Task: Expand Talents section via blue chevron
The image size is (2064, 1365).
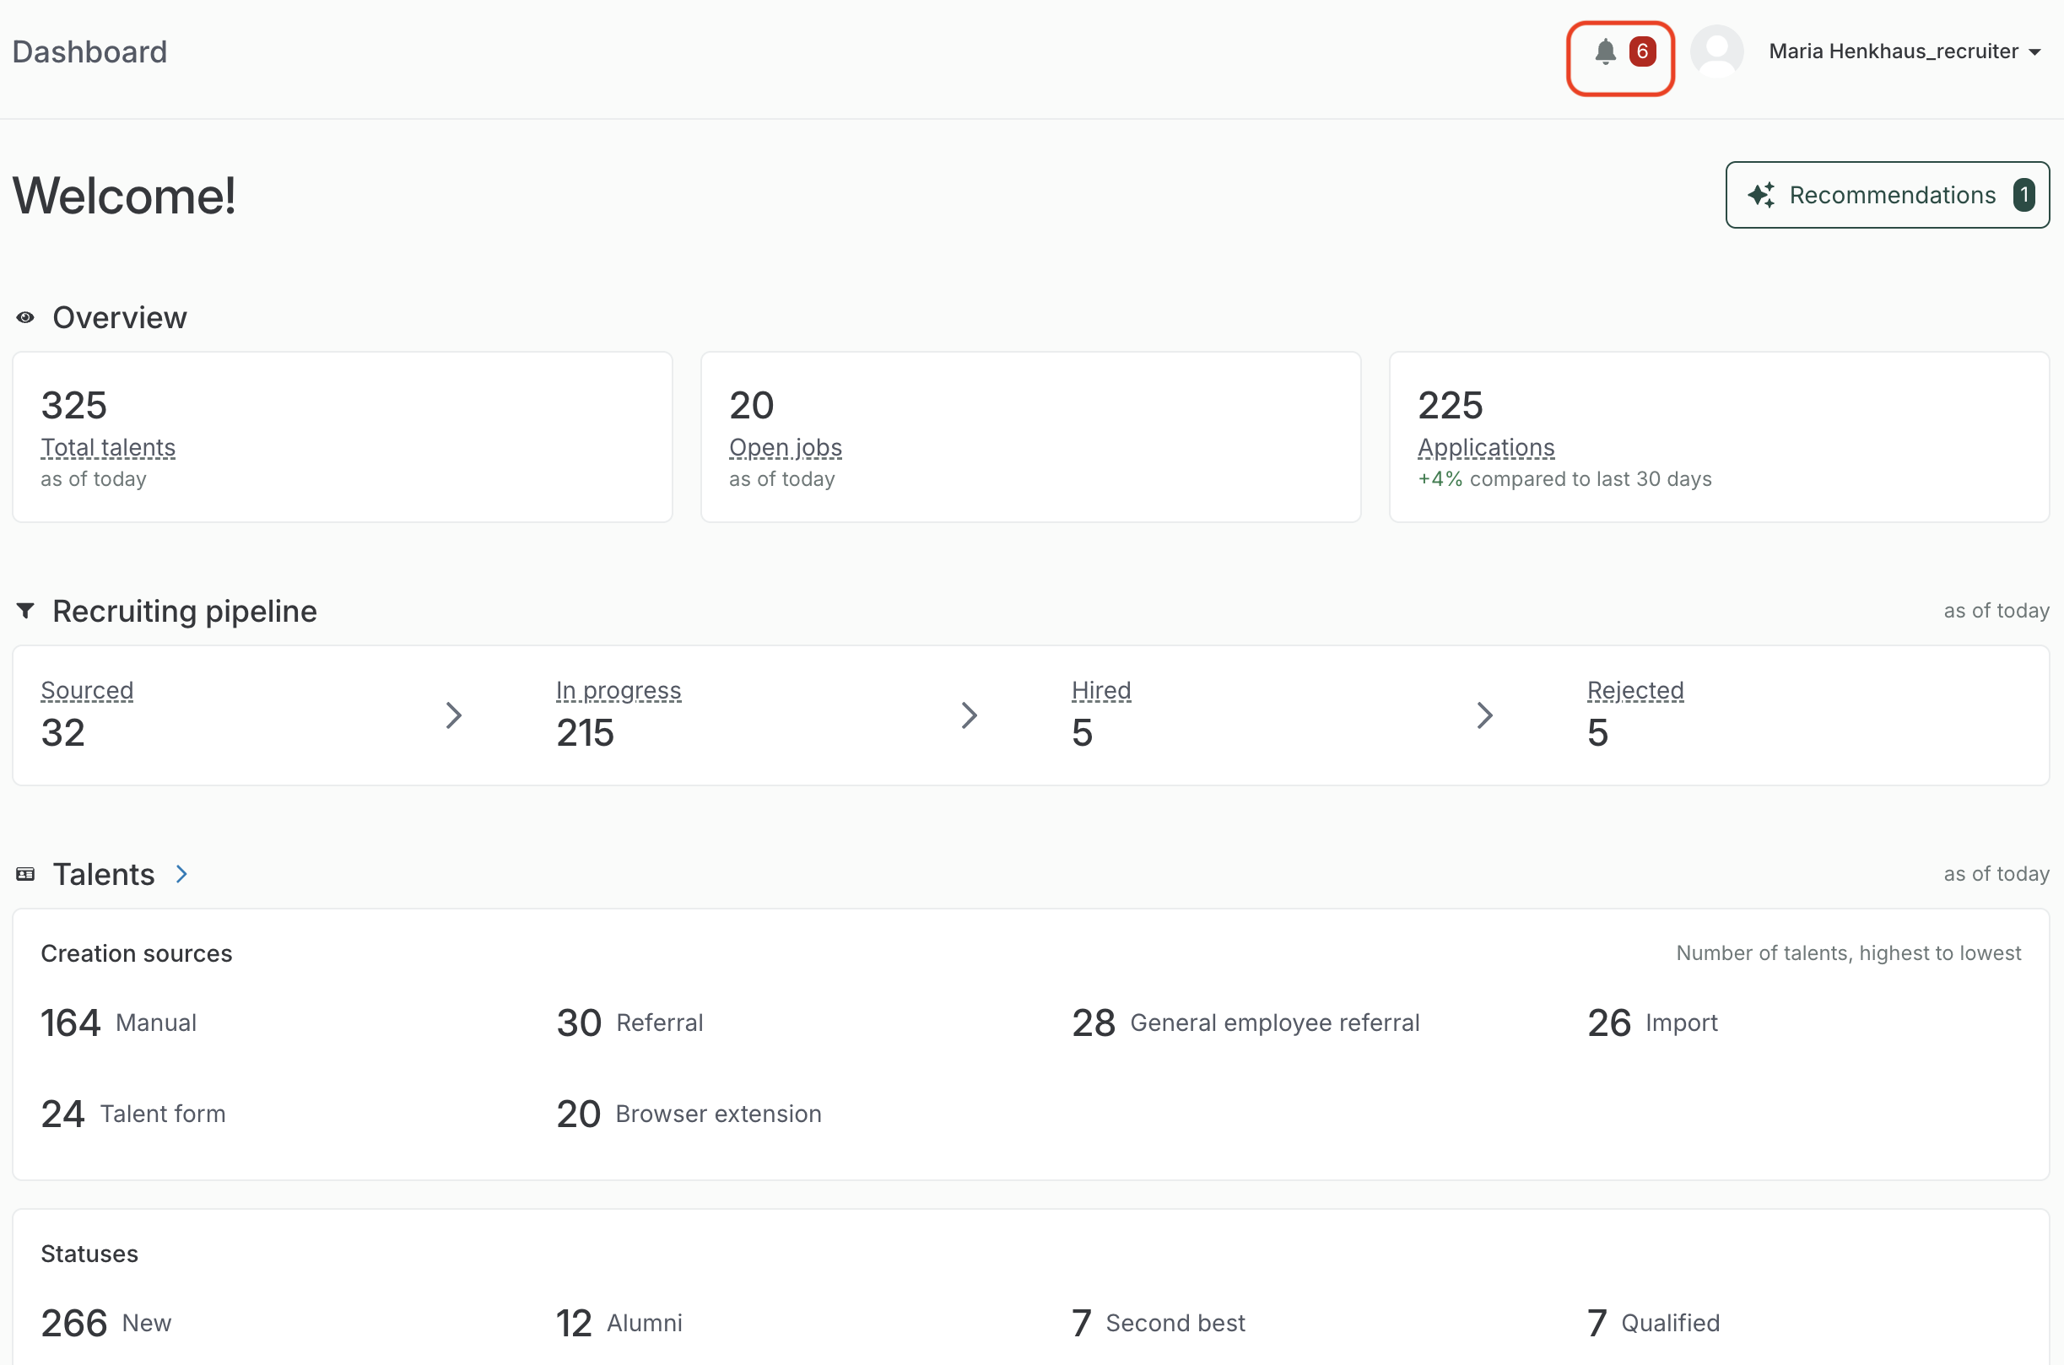Action: [181, 874]
